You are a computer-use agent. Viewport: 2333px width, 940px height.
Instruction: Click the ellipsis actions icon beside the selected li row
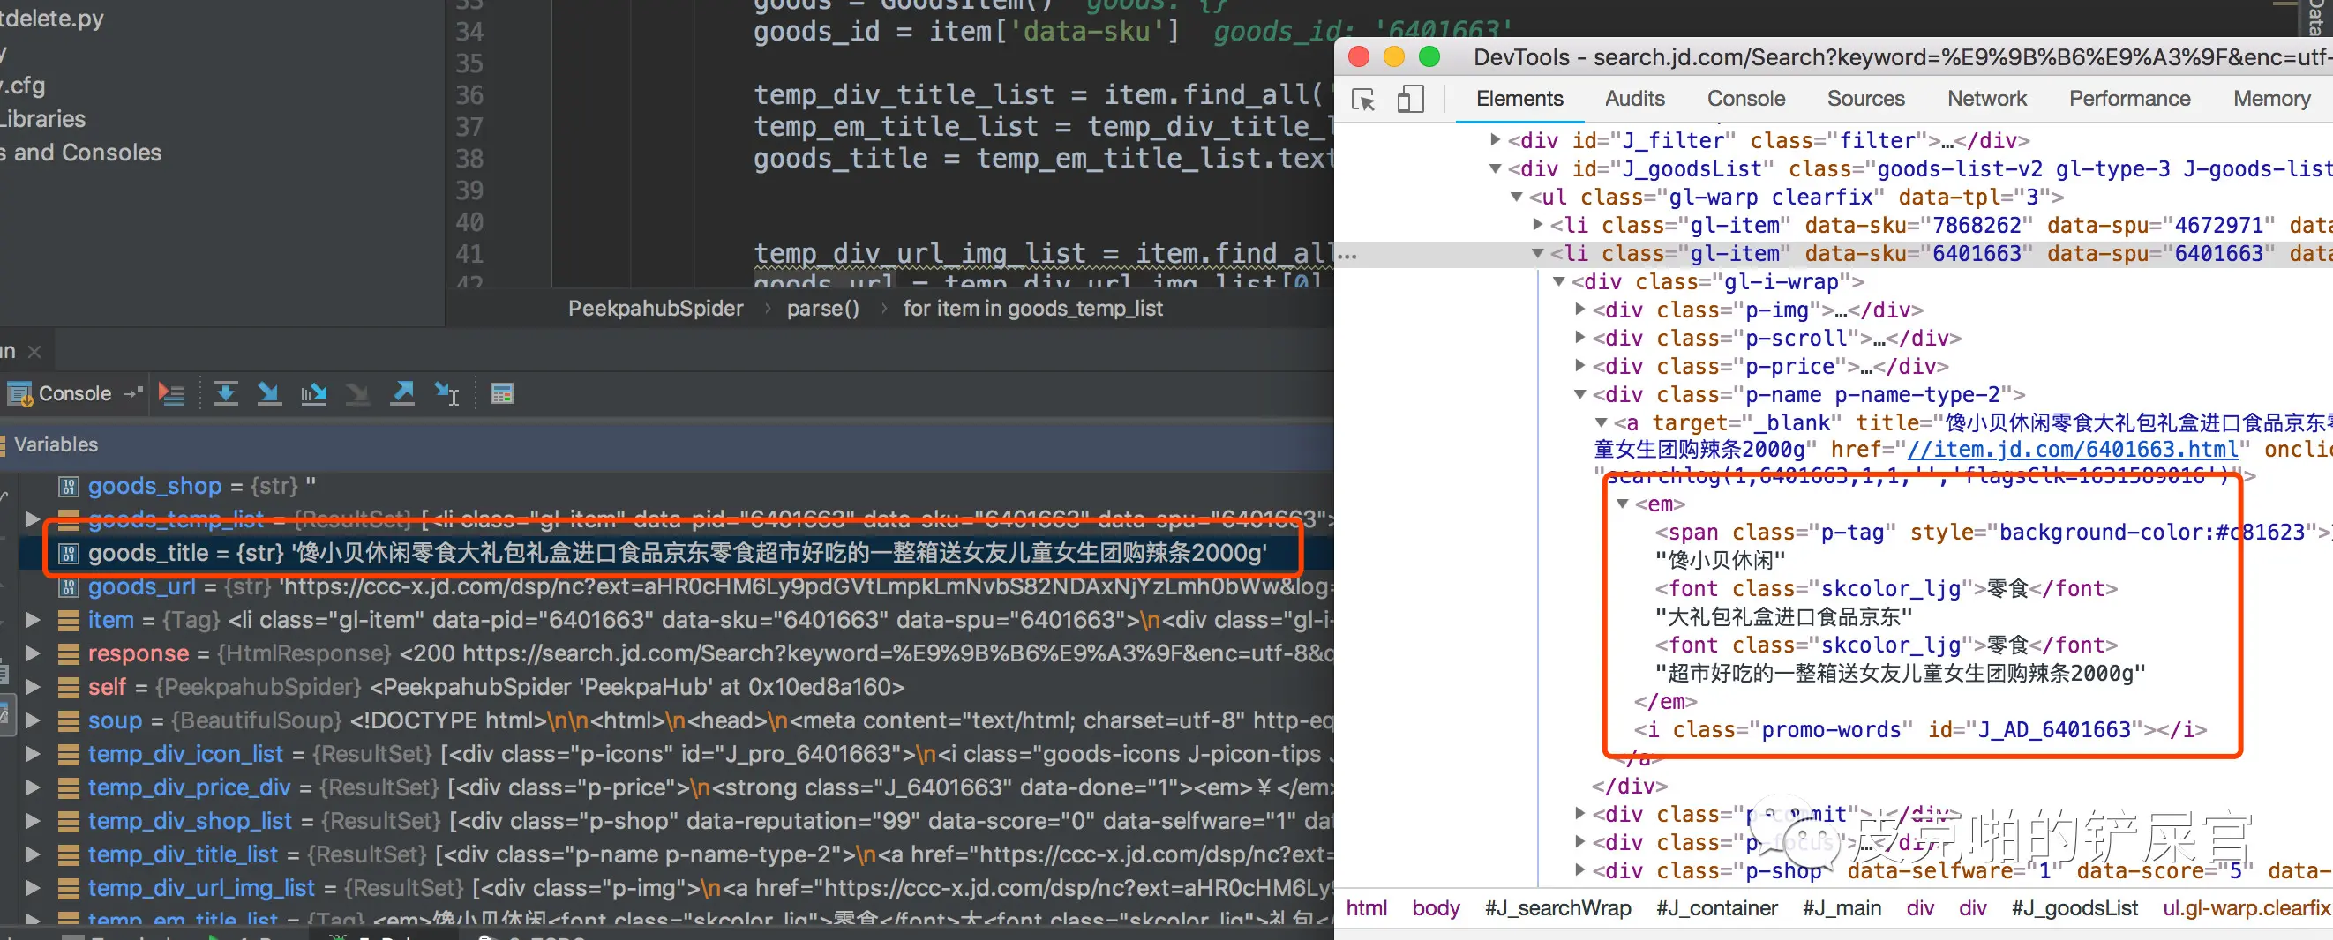coord(1347,256)
